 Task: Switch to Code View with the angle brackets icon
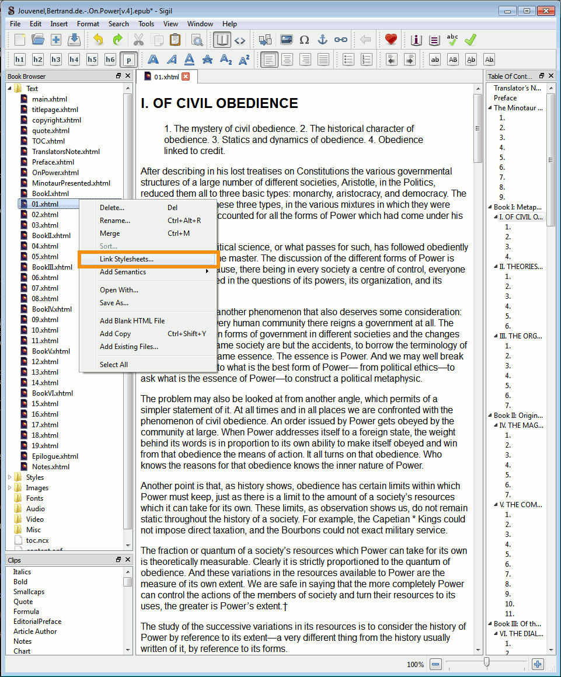(240, 40)
